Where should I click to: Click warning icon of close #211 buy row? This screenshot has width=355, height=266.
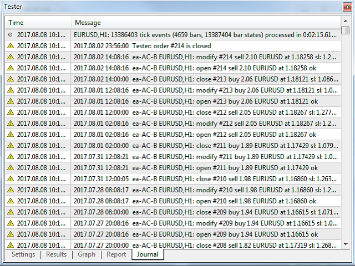(x=11, y=146)
